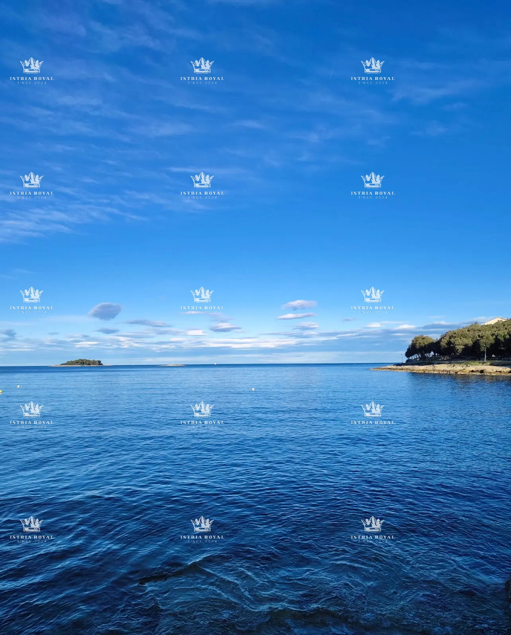Click the bottom-right Istria Royal crown watermark

point(372,524)
